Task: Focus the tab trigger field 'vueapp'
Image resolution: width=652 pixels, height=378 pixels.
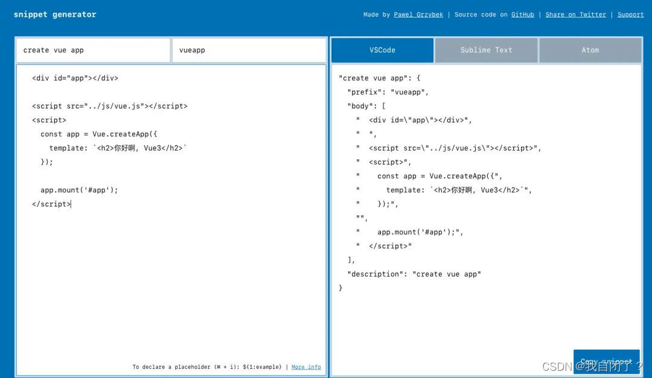Action: click(249, 50)
